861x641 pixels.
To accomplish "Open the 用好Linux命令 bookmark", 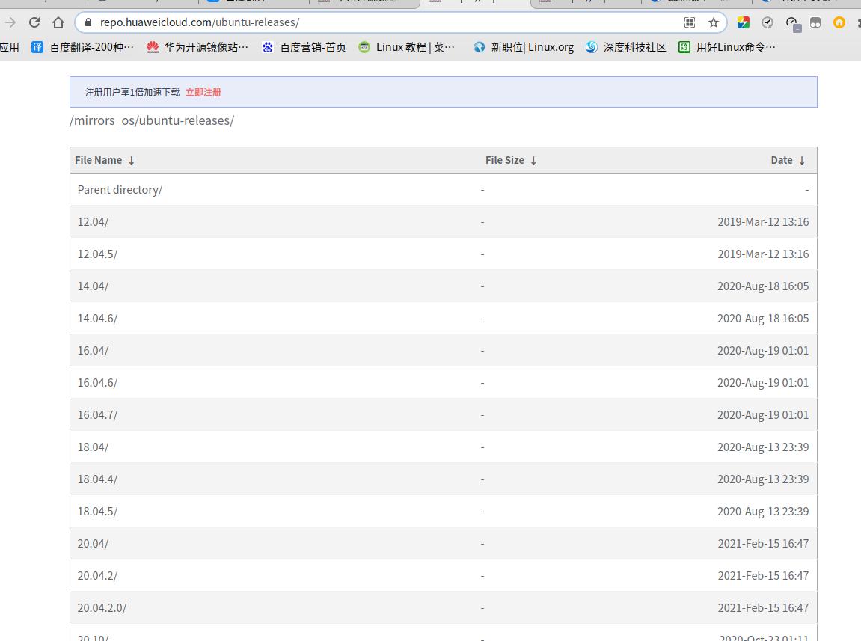I will point(727,47).
